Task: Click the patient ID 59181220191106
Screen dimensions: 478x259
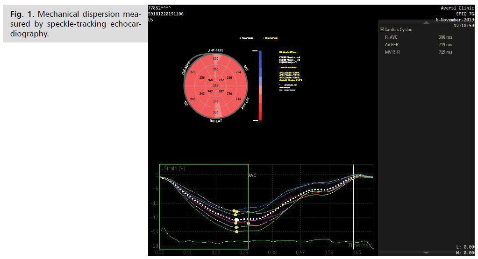Action: point(166,14)
